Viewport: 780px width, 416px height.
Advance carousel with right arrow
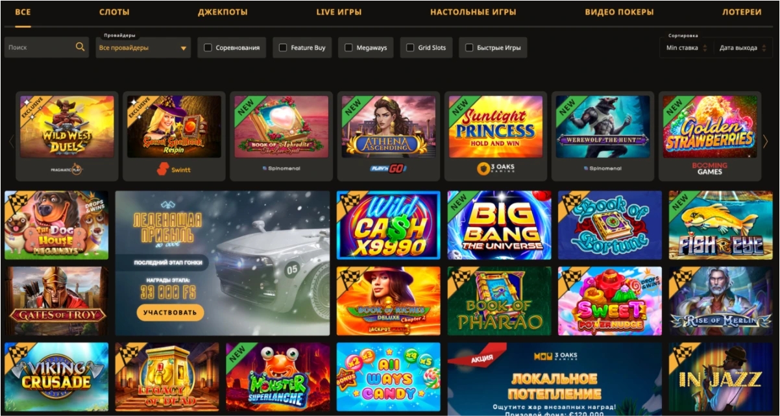(765, 141)
